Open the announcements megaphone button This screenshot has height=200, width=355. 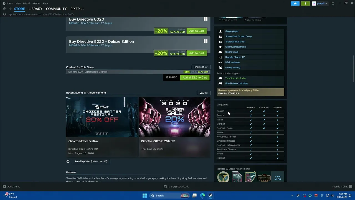pyautogui.click(x=295, y=3)
